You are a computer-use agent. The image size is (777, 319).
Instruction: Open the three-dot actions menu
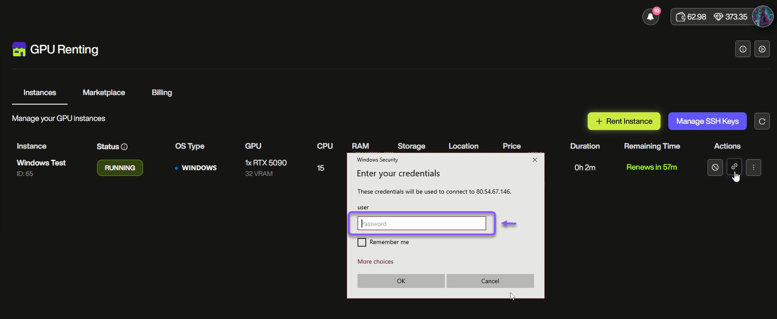pos(754,167)
